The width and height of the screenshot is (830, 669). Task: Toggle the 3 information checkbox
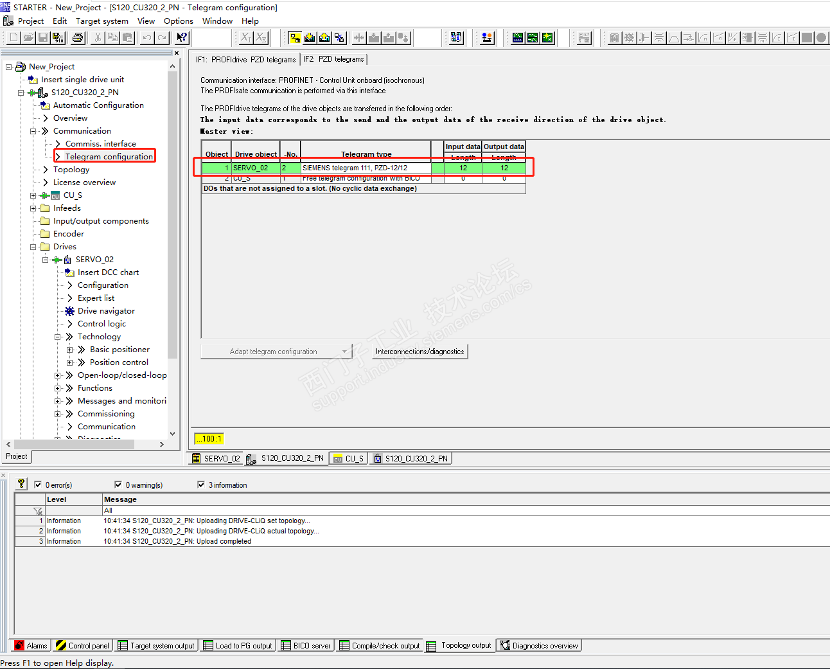201,485
